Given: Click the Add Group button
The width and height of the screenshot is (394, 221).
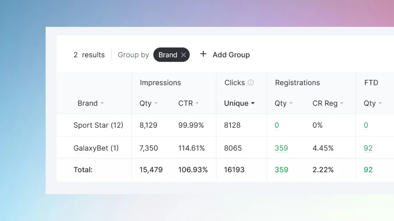Looking at the screenshot, I should click(x=231, y=55).
